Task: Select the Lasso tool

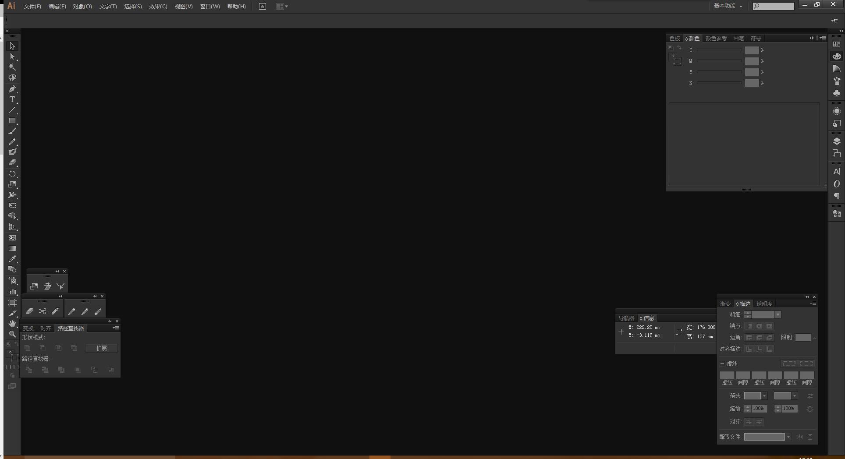Action: click(12, 78)
